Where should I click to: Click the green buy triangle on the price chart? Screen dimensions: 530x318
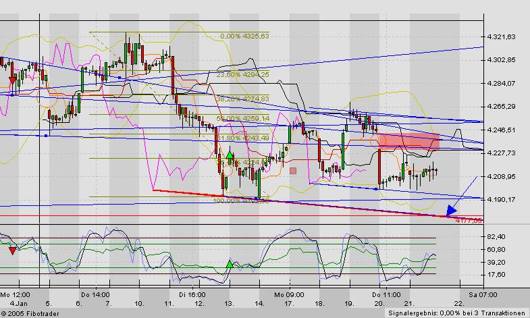pyautogui.click(x=230, y=155)
